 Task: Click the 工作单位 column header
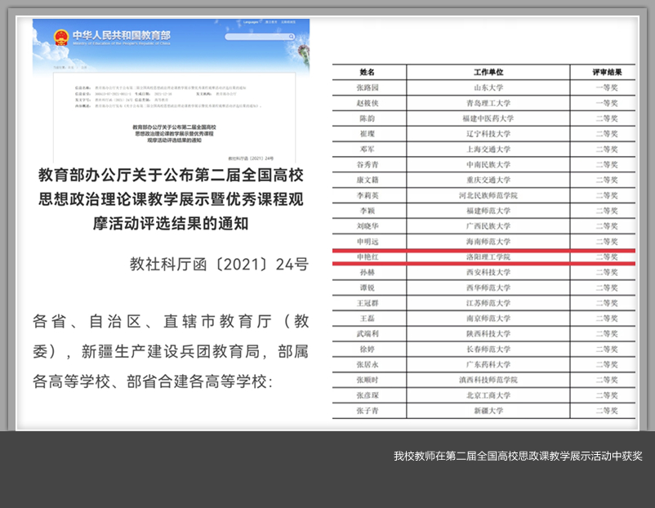488,72
